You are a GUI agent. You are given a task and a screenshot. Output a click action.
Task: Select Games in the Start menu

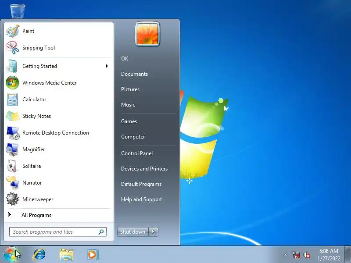(x=129, y=121)
